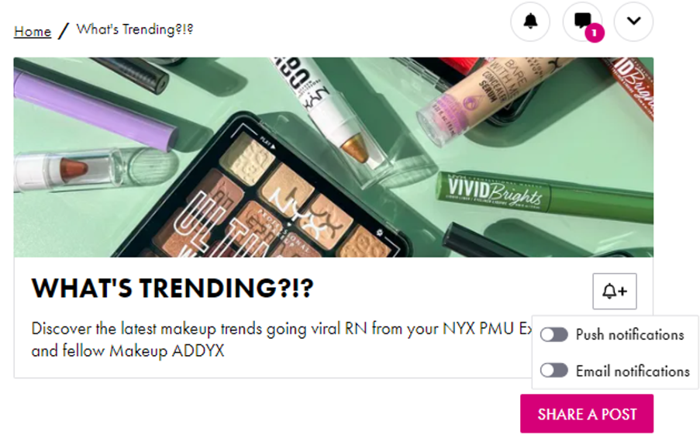Enable the Email notifications toggle

point(553,370)
